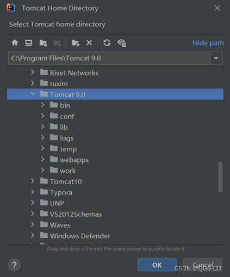
Task: Select the bin subfolder
Action: [x=115, y=105]
